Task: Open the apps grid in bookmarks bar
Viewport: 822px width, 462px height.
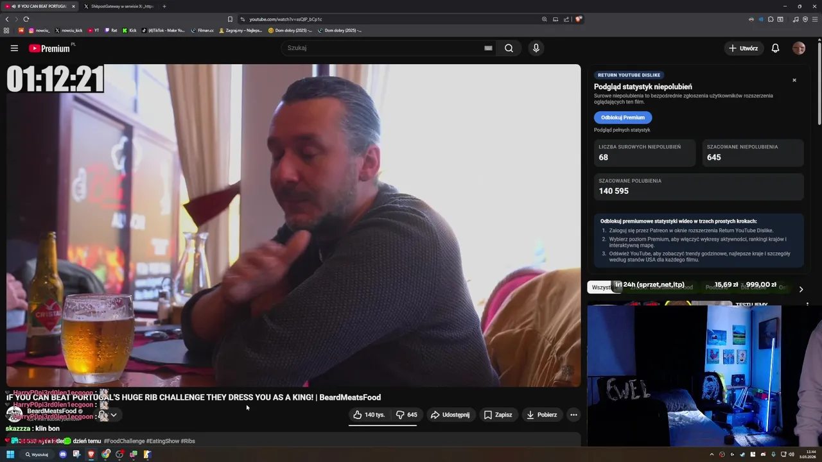Action: [x=6, y=30]
